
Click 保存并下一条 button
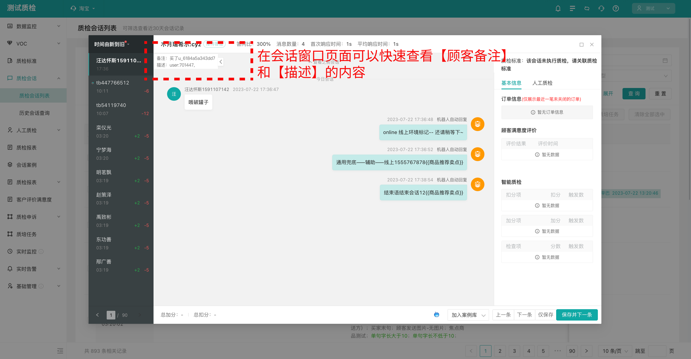577,315
